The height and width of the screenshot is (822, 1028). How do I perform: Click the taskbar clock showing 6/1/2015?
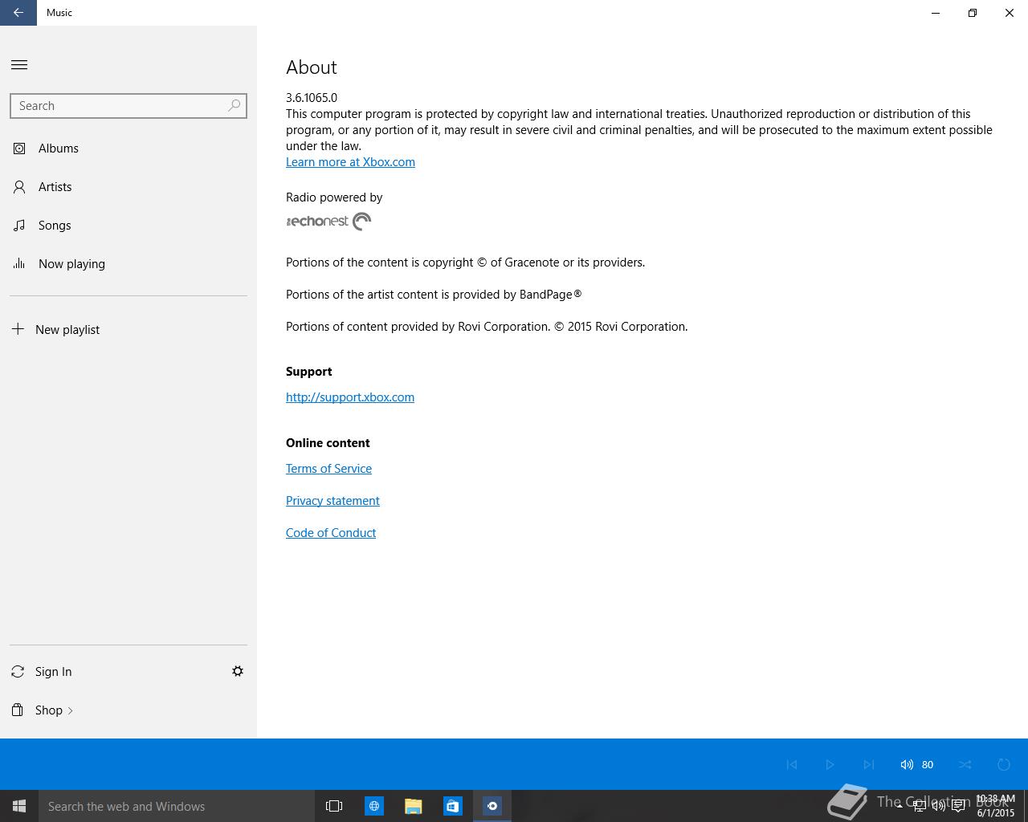click(996, 806)
